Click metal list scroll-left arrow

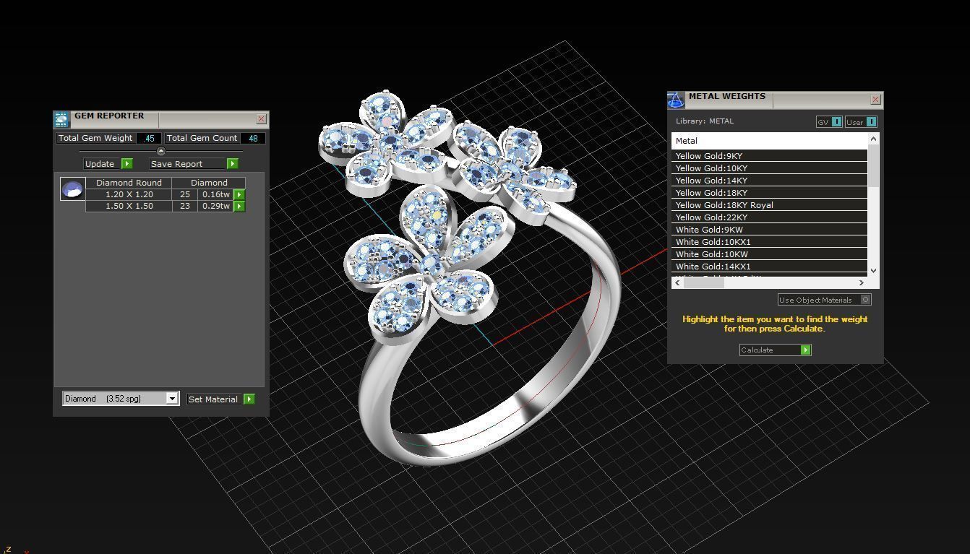pos(677,283)
